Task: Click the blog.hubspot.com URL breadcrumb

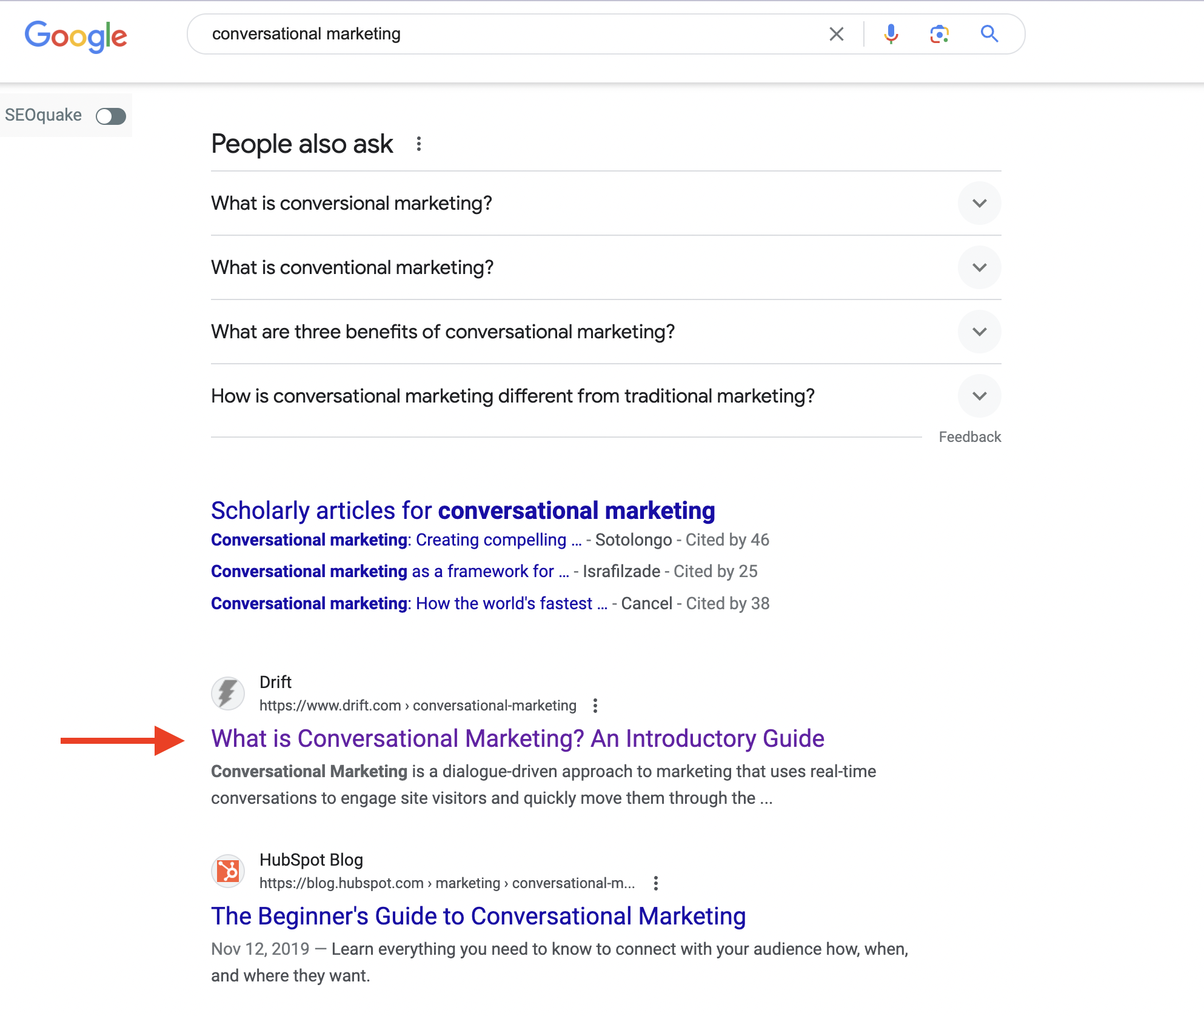Action: pos(447,883)
